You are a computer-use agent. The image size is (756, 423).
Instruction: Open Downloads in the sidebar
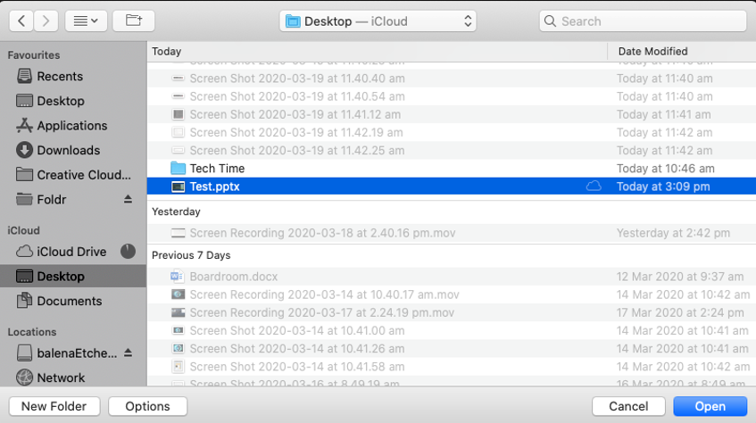[68, 151]
